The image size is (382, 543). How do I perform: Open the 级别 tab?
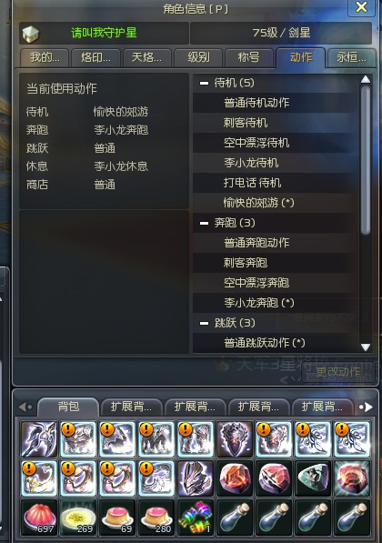click(x=198, y=57)
